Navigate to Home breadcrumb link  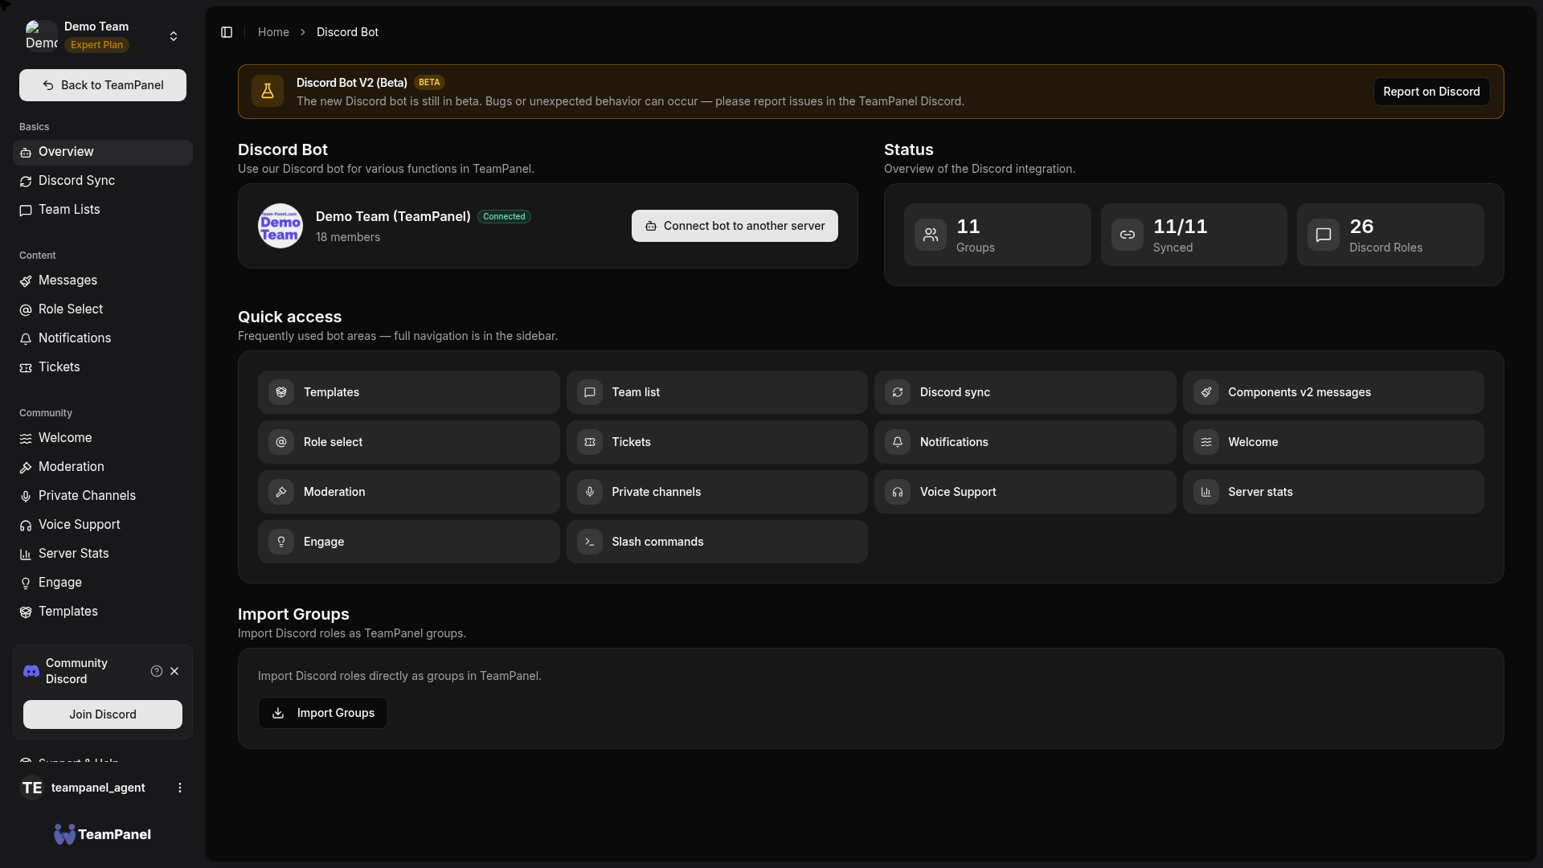click(273, 32)
